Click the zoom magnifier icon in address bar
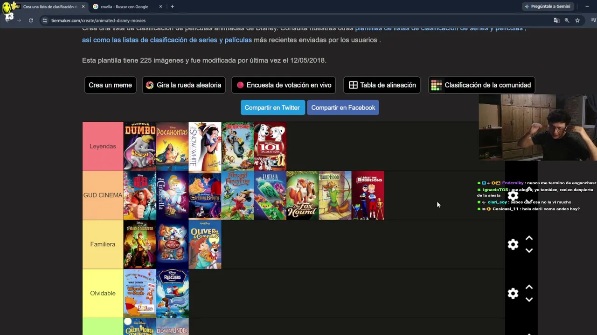This screenshot has height=335, width=597. tap(567, 20)
